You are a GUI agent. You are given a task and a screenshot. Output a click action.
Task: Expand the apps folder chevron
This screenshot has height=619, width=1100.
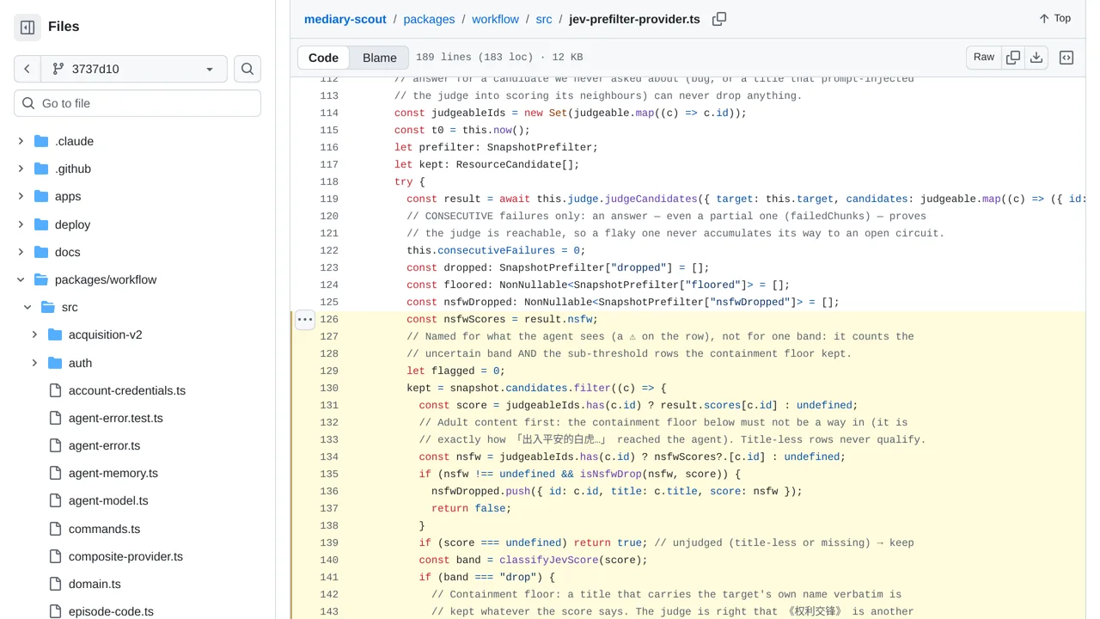pos(21,196)
